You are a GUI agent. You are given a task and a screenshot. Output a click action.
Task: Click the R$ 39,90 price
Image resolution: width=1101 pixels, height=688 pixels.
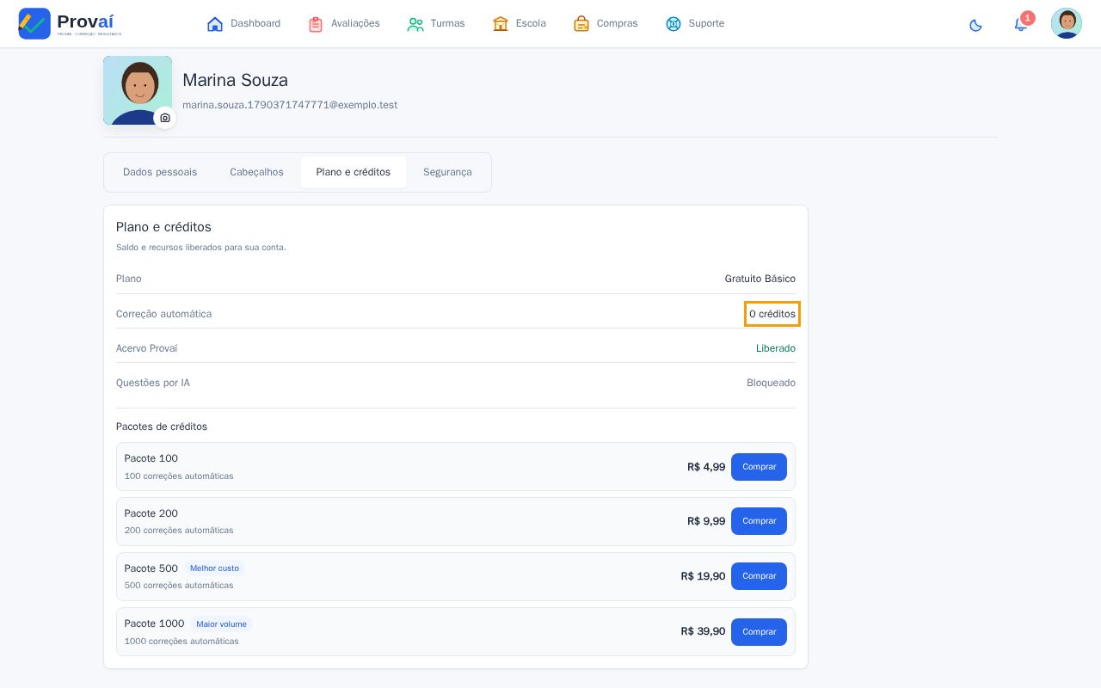click(703, 631)
